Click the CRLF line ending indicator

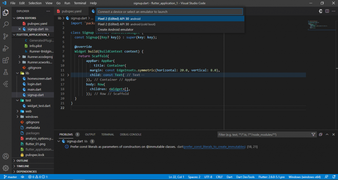219,177
